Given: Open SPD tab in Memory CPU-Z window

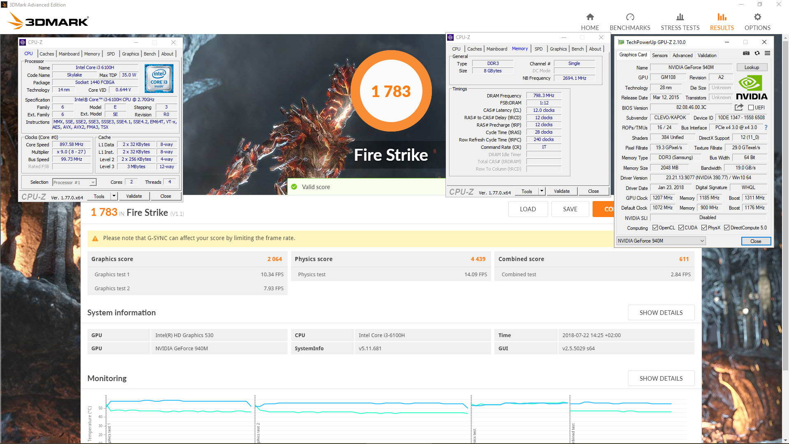Looking at the screenshot, I should pos(538,49).
